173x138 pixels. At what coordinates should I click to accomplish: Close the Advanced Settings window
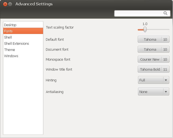[5, 4]
